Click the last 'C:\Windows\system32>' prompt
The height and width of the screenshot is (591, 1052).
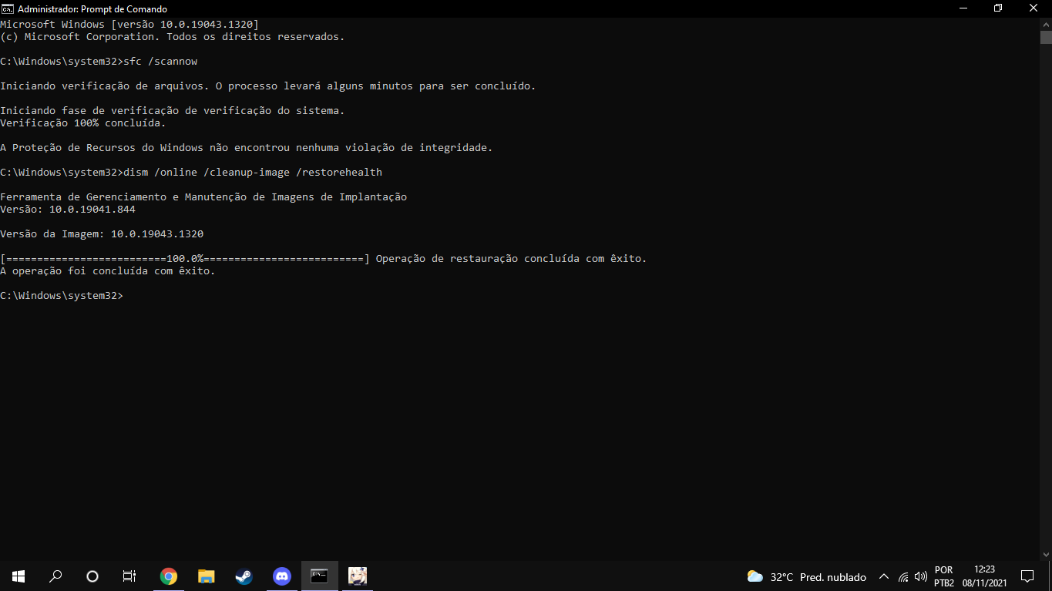click(x=62, y=295)
